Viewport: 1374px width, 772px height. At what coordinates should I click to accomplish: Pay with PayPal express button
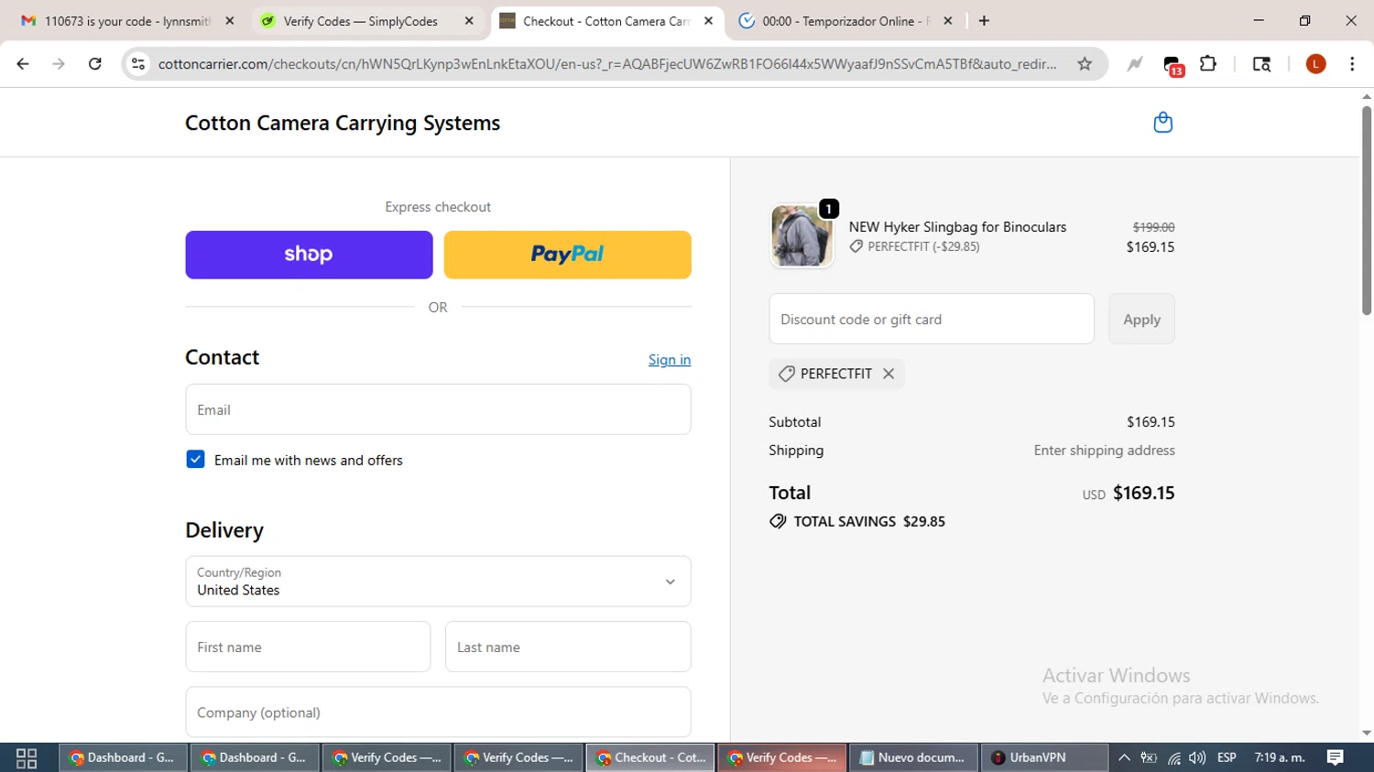coord(567,255)
